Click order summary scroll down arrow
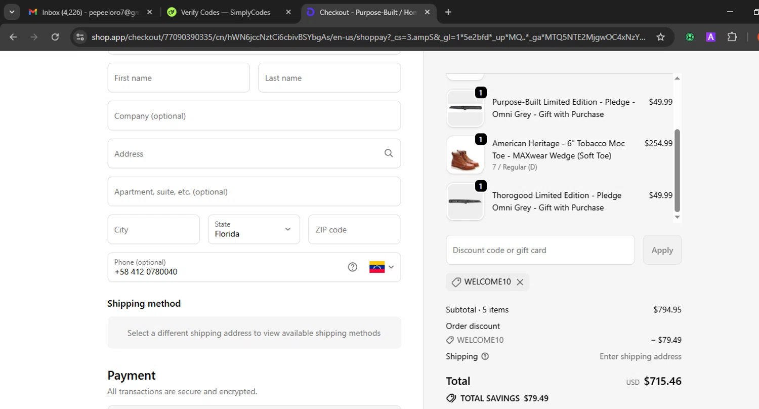Screen dimensions: 759x409 pos(677,217)
